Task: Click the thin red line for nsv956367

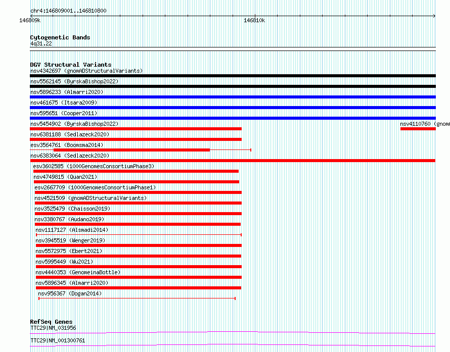Action: pyautogui.click(x=137, y=298)
